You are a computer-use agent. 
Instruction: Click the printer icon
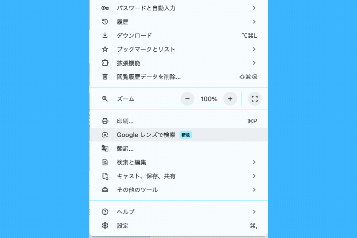click(x=105, y=121)
